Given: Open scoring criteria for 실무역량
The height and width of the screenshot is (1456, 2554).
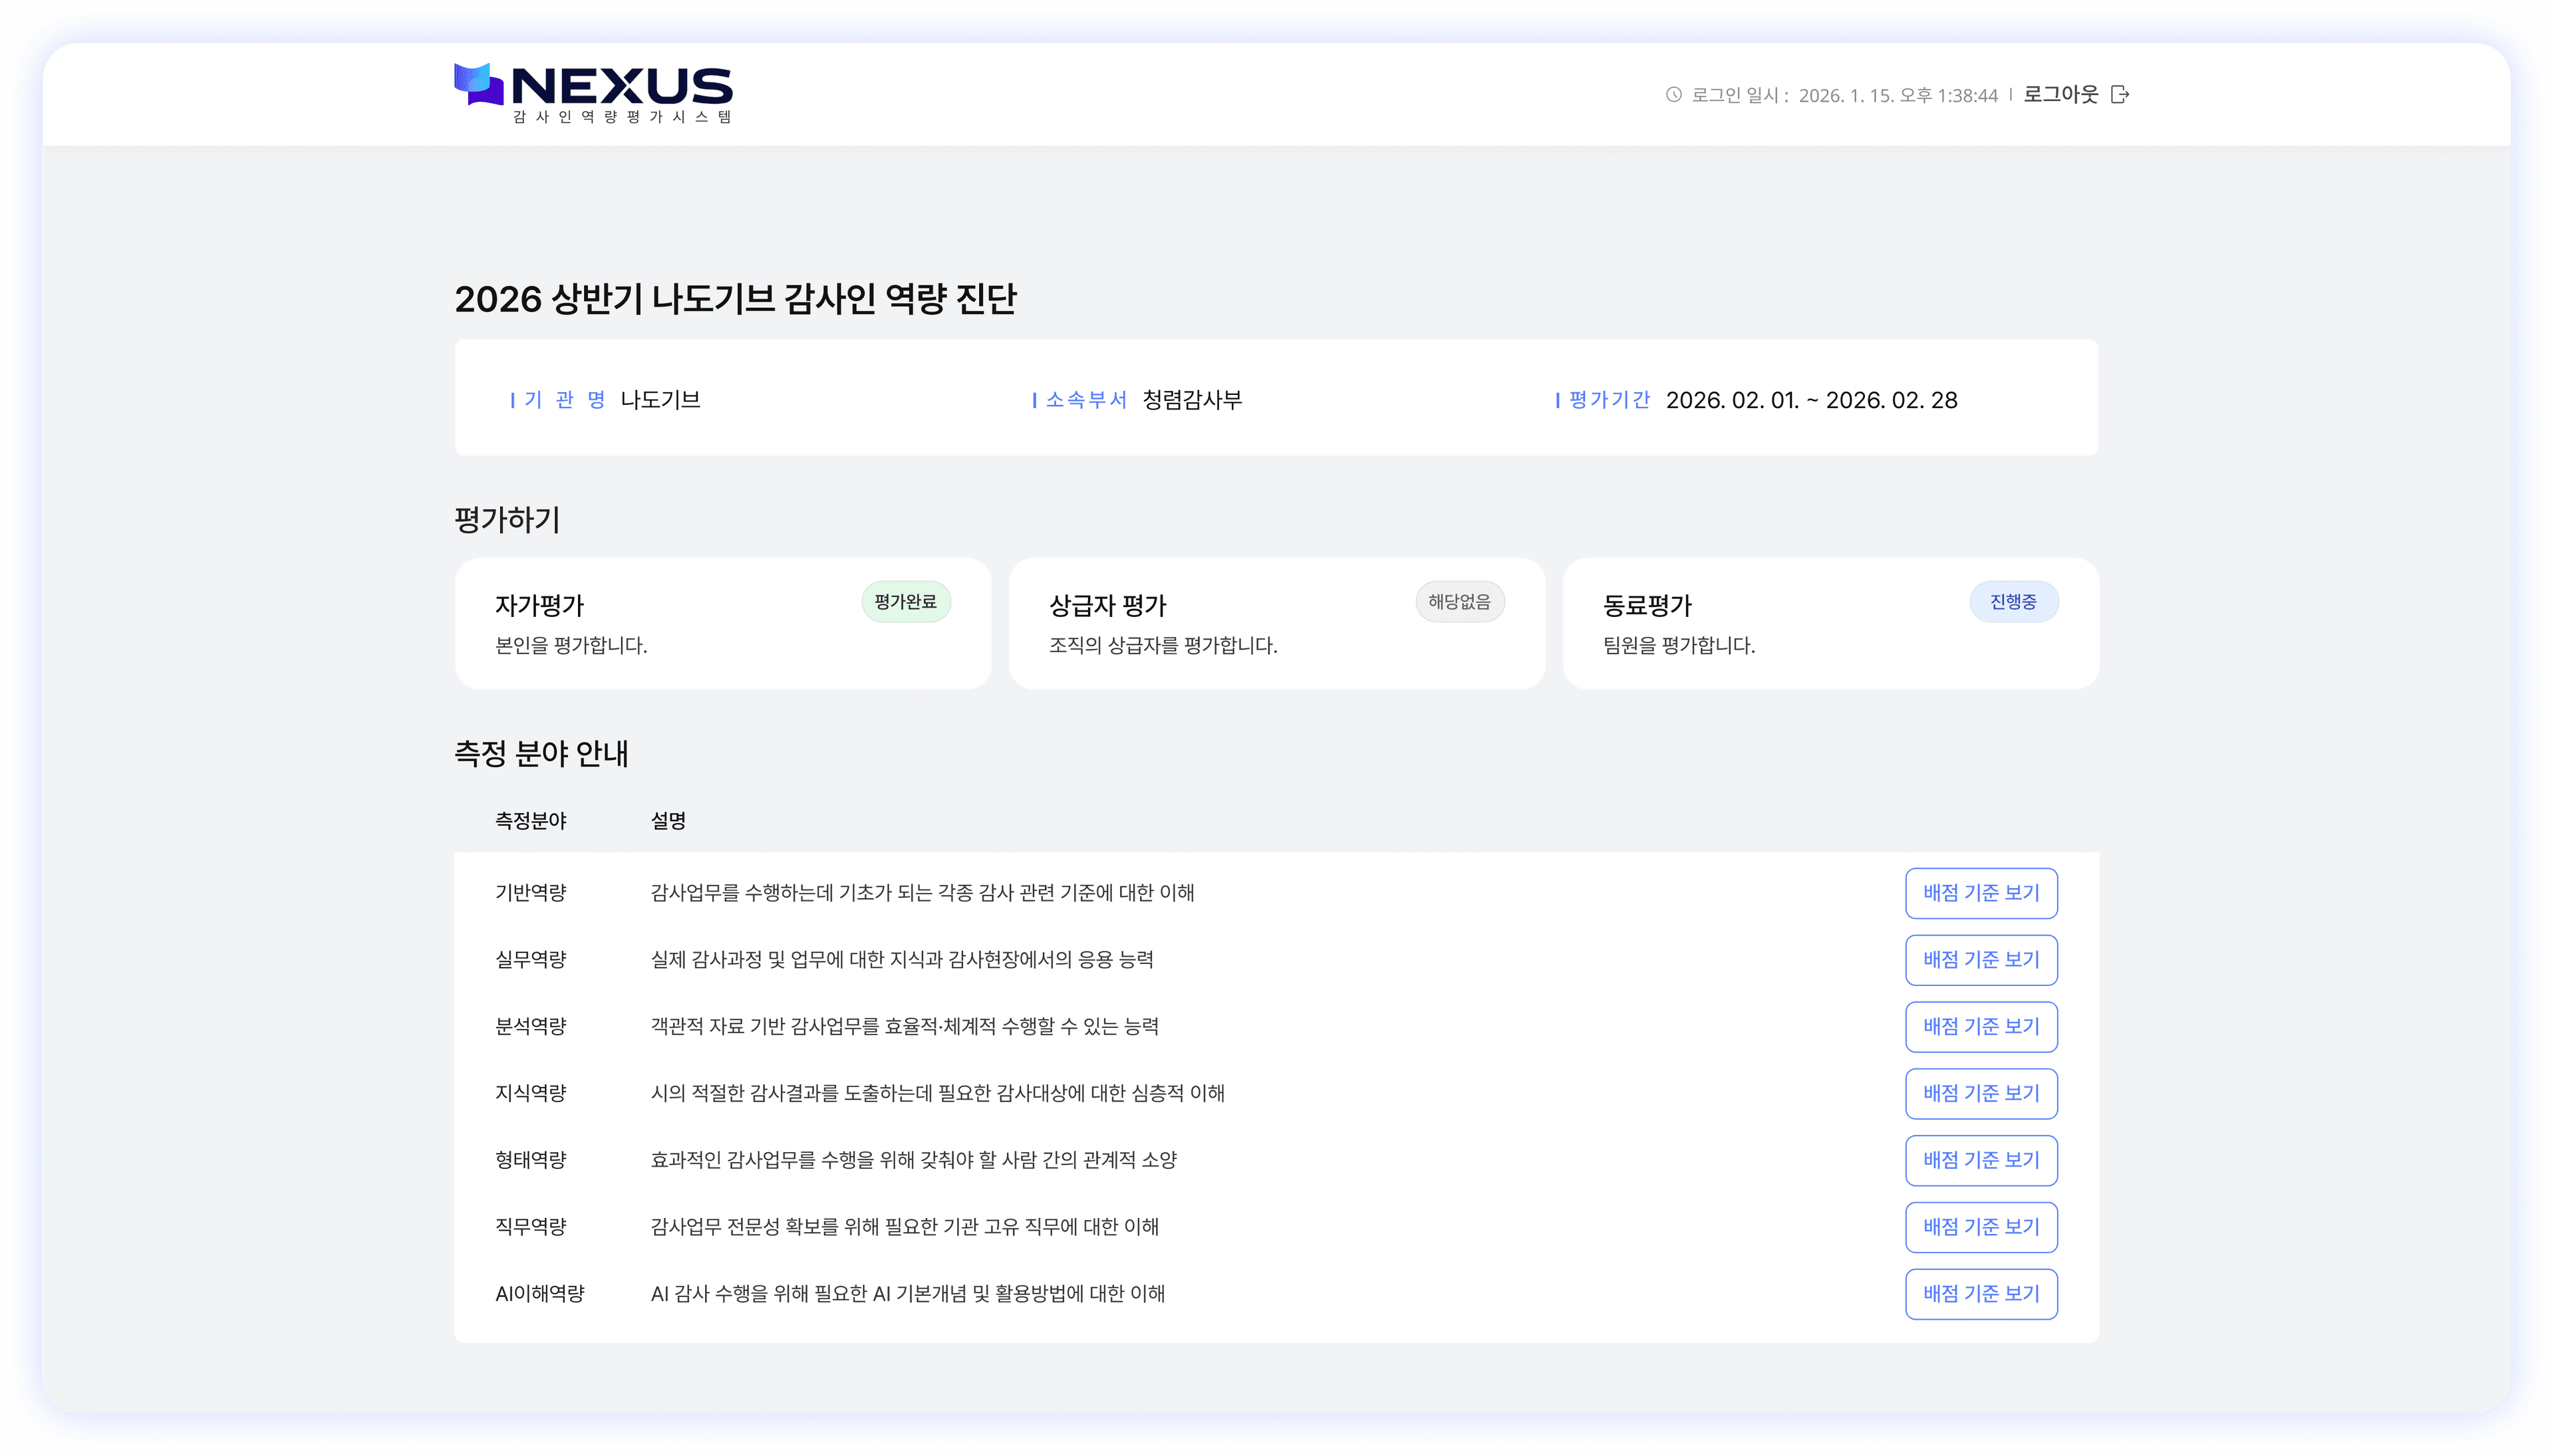Looking at the screenshot, I should click(1982, 960).
